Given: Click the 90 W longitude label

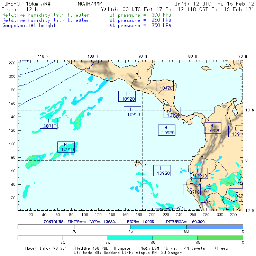Looking at the screenshot, I should coord(143,56).
